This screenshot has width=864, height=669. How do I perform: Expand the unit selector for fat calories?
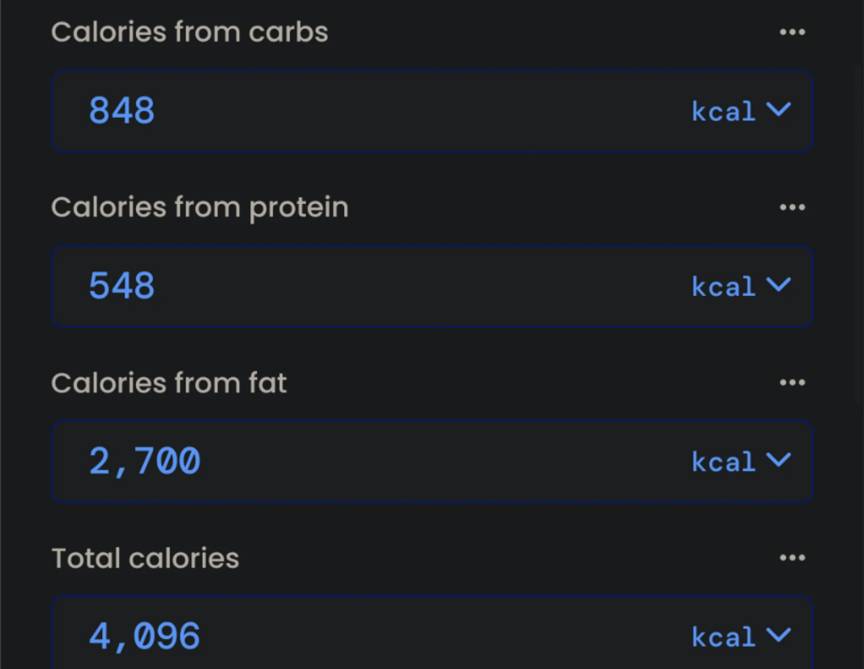coord(740,461)
